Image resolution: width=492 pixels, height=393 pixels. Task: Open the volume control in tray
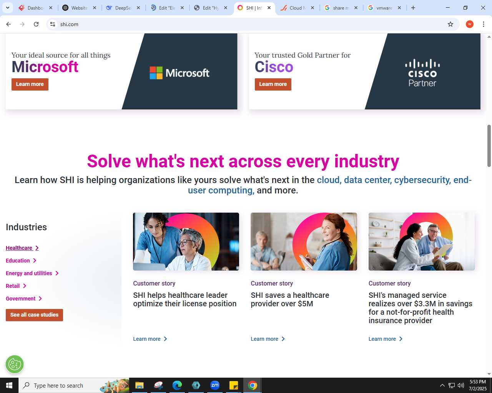pos(460,385)
